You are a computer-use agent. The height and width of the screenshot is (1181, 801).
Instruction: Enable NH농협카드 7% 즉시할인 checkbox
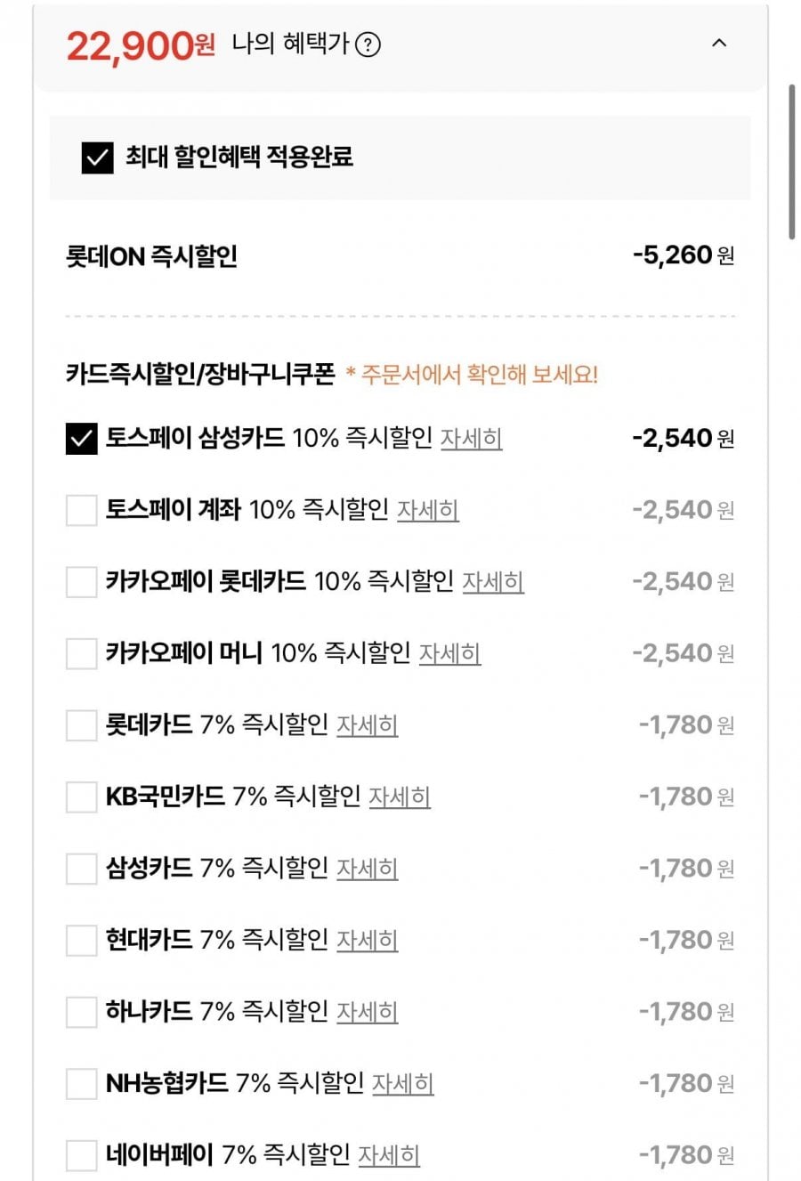(81, 1084)
